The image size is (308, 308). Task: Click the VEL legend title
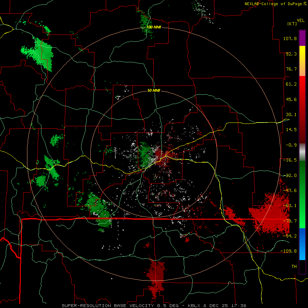(301, 21)
